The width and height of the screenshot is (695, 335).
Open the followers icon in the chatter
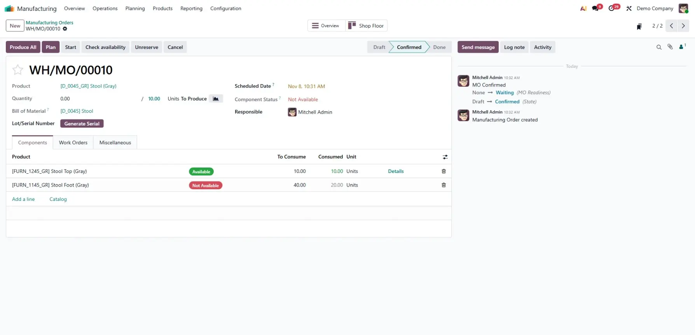[x=682, y=47]
